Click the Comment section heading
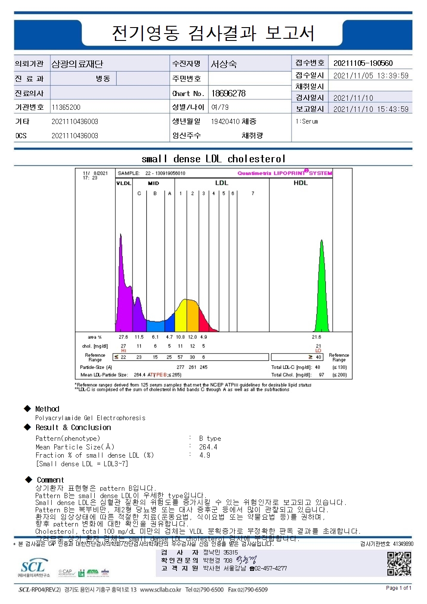 [50, 480]
